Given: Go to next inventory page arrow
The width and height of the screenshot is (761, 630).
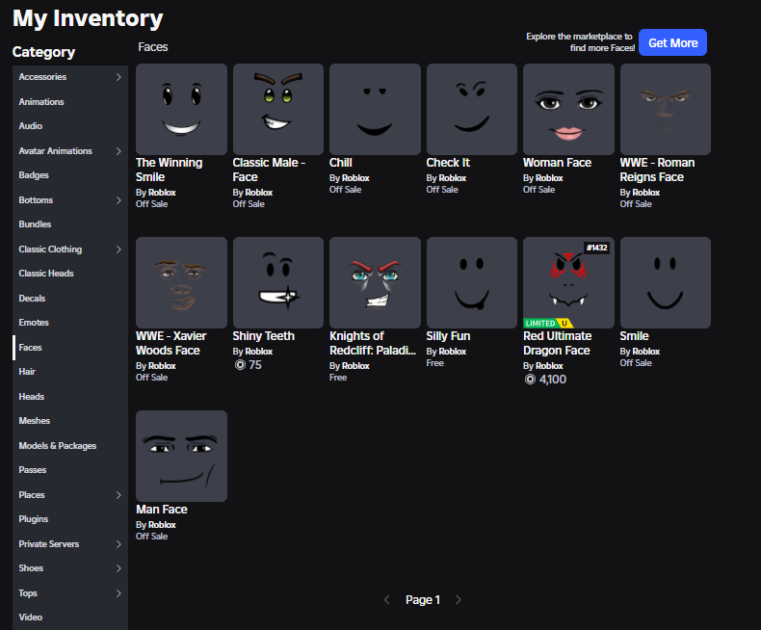Looking at the screenshot, I should (x=459, y=600).
